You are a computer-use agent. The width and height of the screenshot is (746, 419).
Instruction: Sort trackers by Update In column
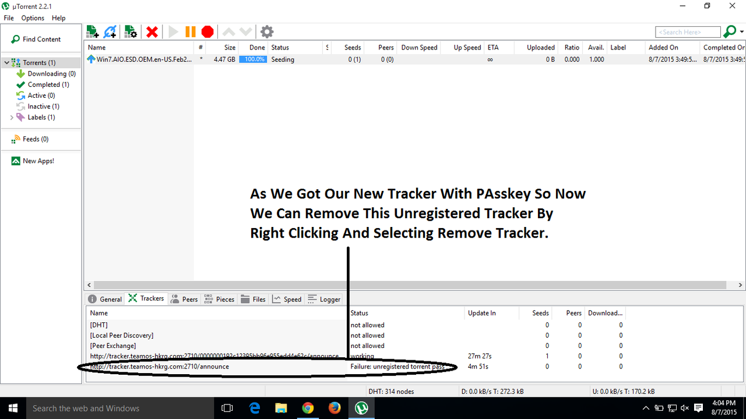(x=491, y=313)
